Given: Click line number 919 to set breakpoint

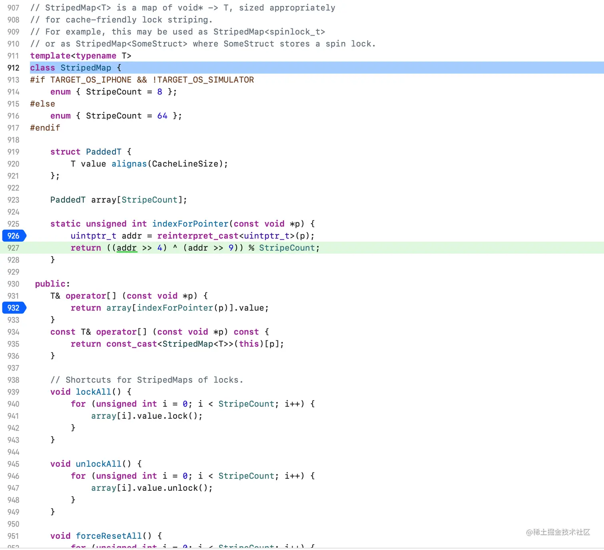Looking at the screenshot, I should pyautogui.click(x=13, y=152).
